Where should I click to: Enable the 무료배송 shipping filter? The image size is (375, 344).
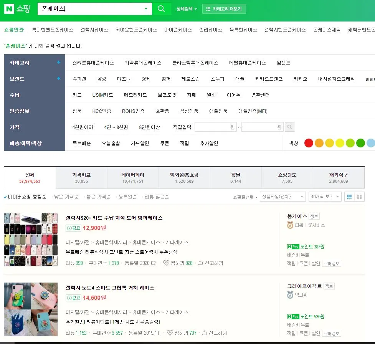[x=81, y=142]
